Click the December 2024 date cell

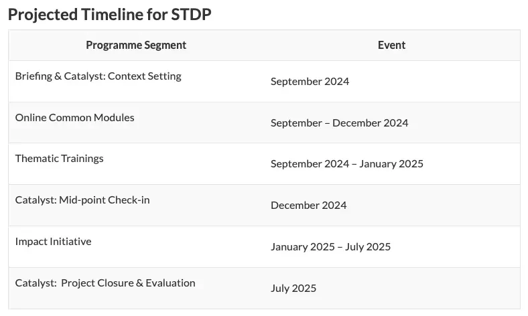click(308, 206)
